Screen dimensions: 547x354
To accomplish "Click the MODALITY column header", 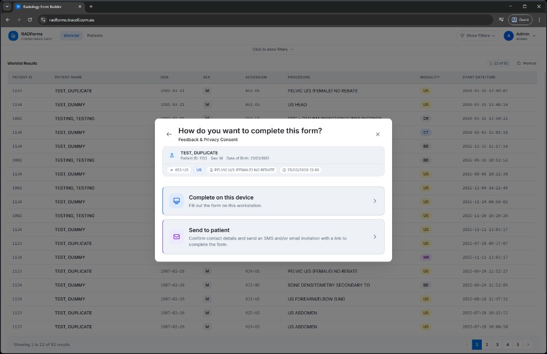I will [x=430, y=77].
